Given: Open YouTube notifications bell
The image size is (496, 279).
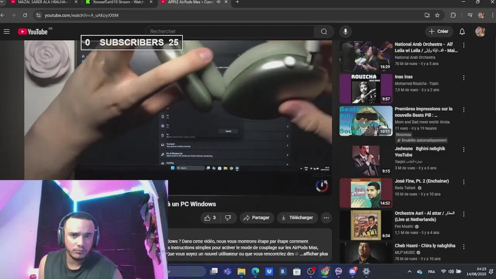Looking at the screenshot, I should point(462,31).
